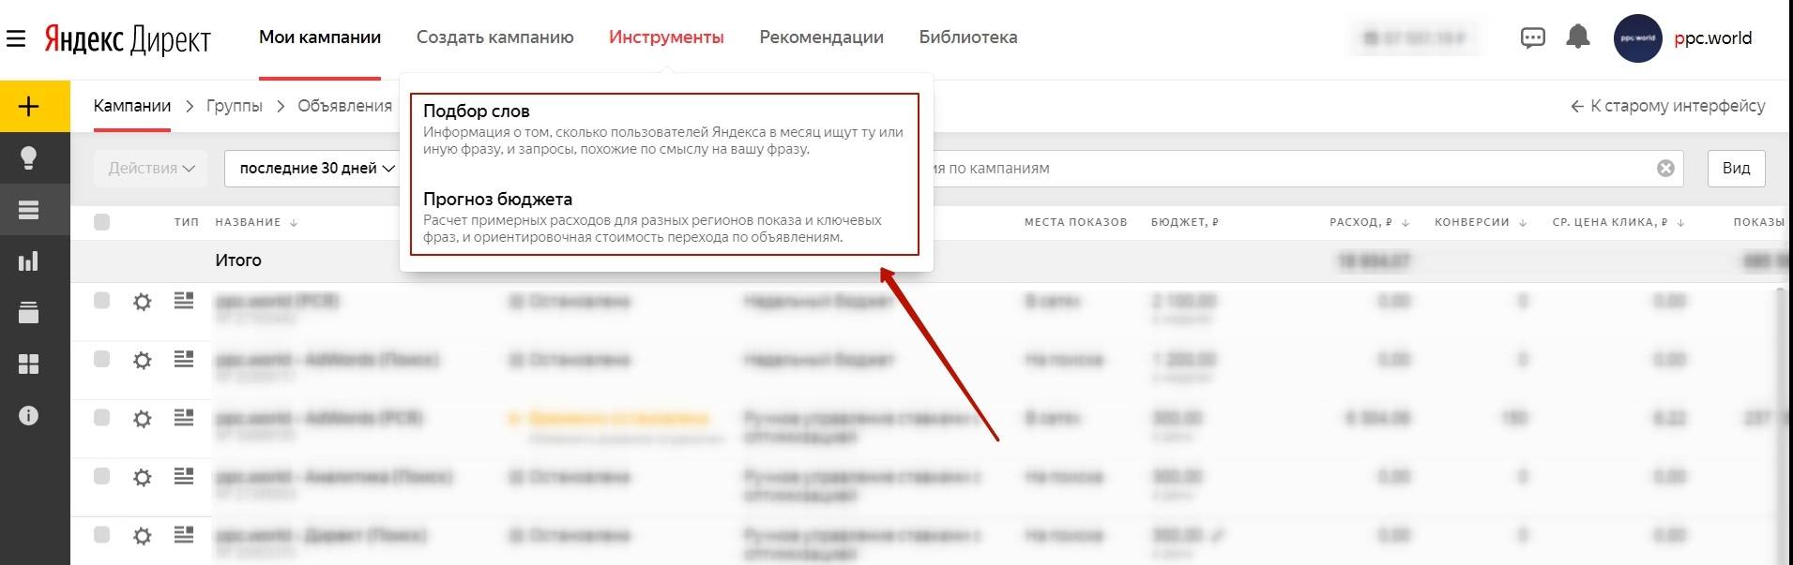Click the gear icon of first campaign row
This screenshot has width=1793, height=565.
coord(142,302)
